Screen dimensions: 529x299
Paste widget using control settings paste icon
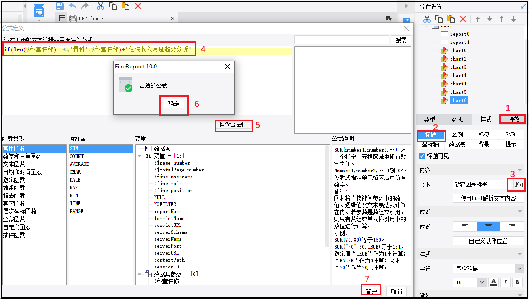pyautogui.click(x=451, y=19)
